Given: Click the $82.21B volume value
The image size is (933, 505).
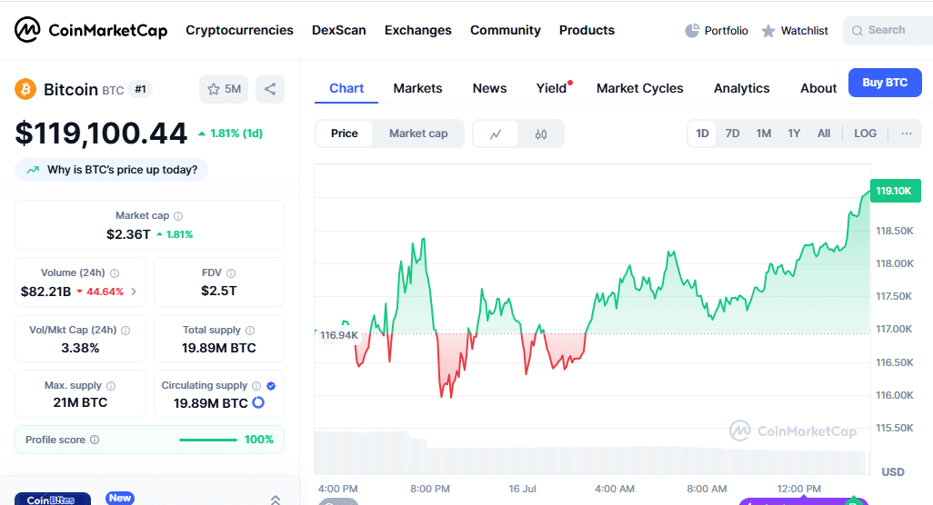Looking at the screenshot, I should (45, 292).
